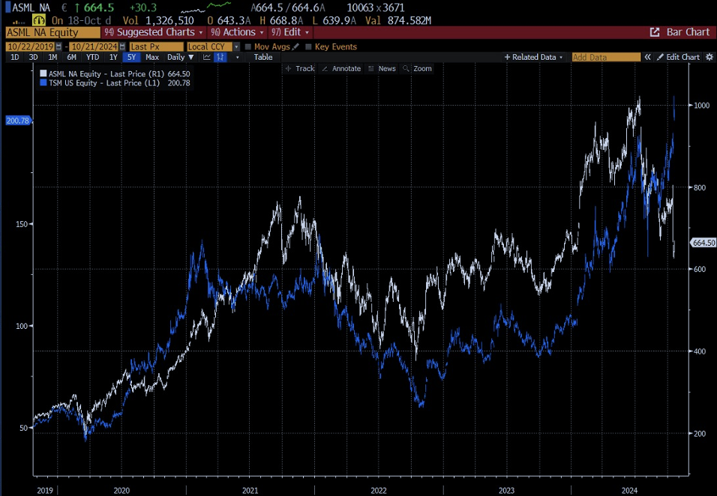Click the Edit Chart button
This screenshot has height=496, width=717.
click(679, 57)
